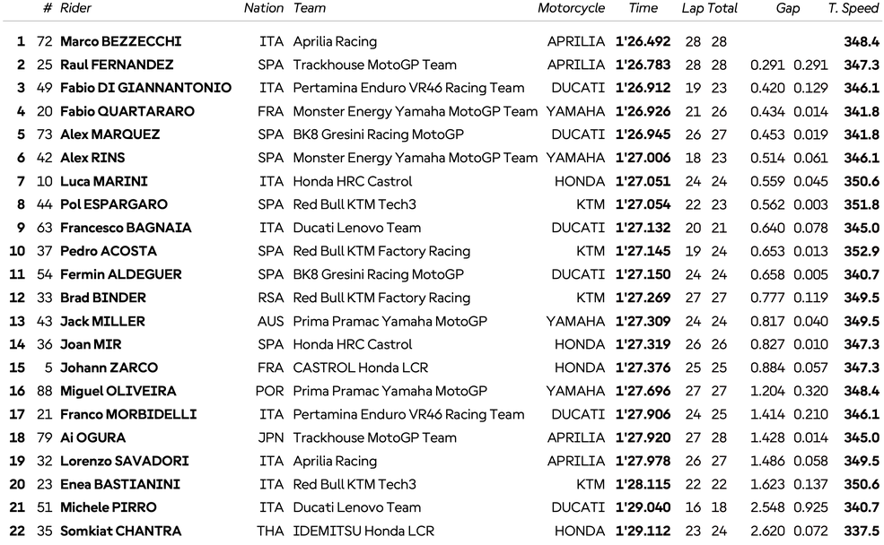Click the Motorcycle column header
The image size is (884, 545).
click(x=571, y=8)
